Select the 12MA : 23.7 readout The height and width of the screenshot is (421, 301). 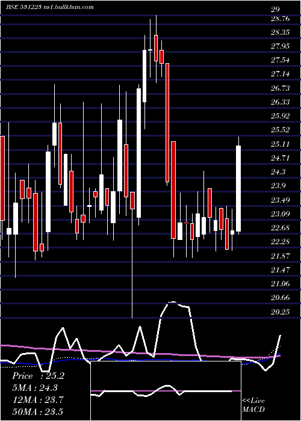[x=37, y=400]
